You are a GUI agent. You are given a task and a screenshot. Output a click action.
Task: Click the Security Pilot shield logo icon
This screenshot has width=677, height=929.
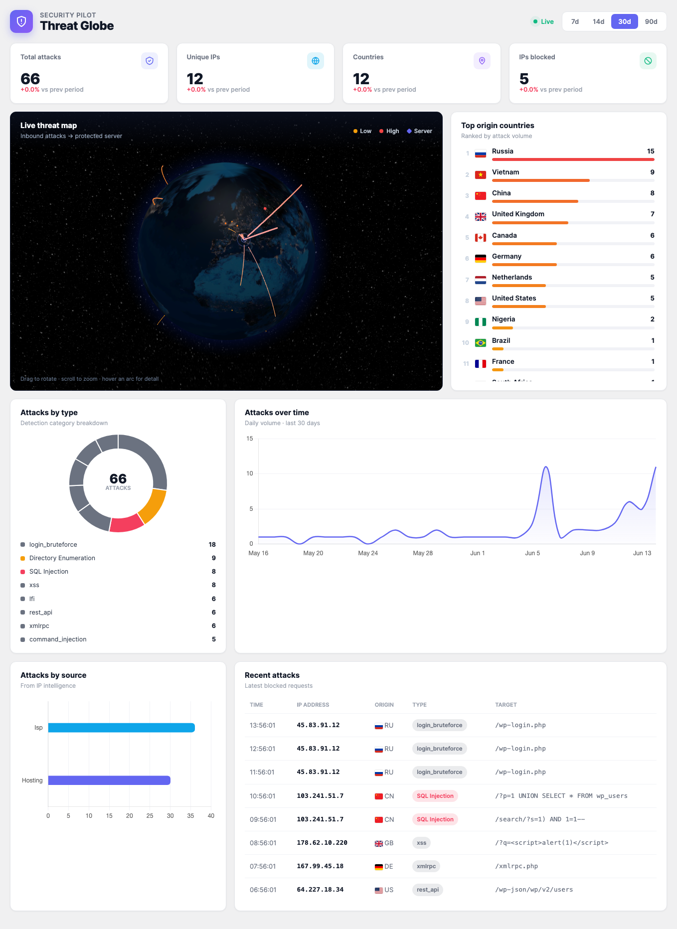[21, 21]
